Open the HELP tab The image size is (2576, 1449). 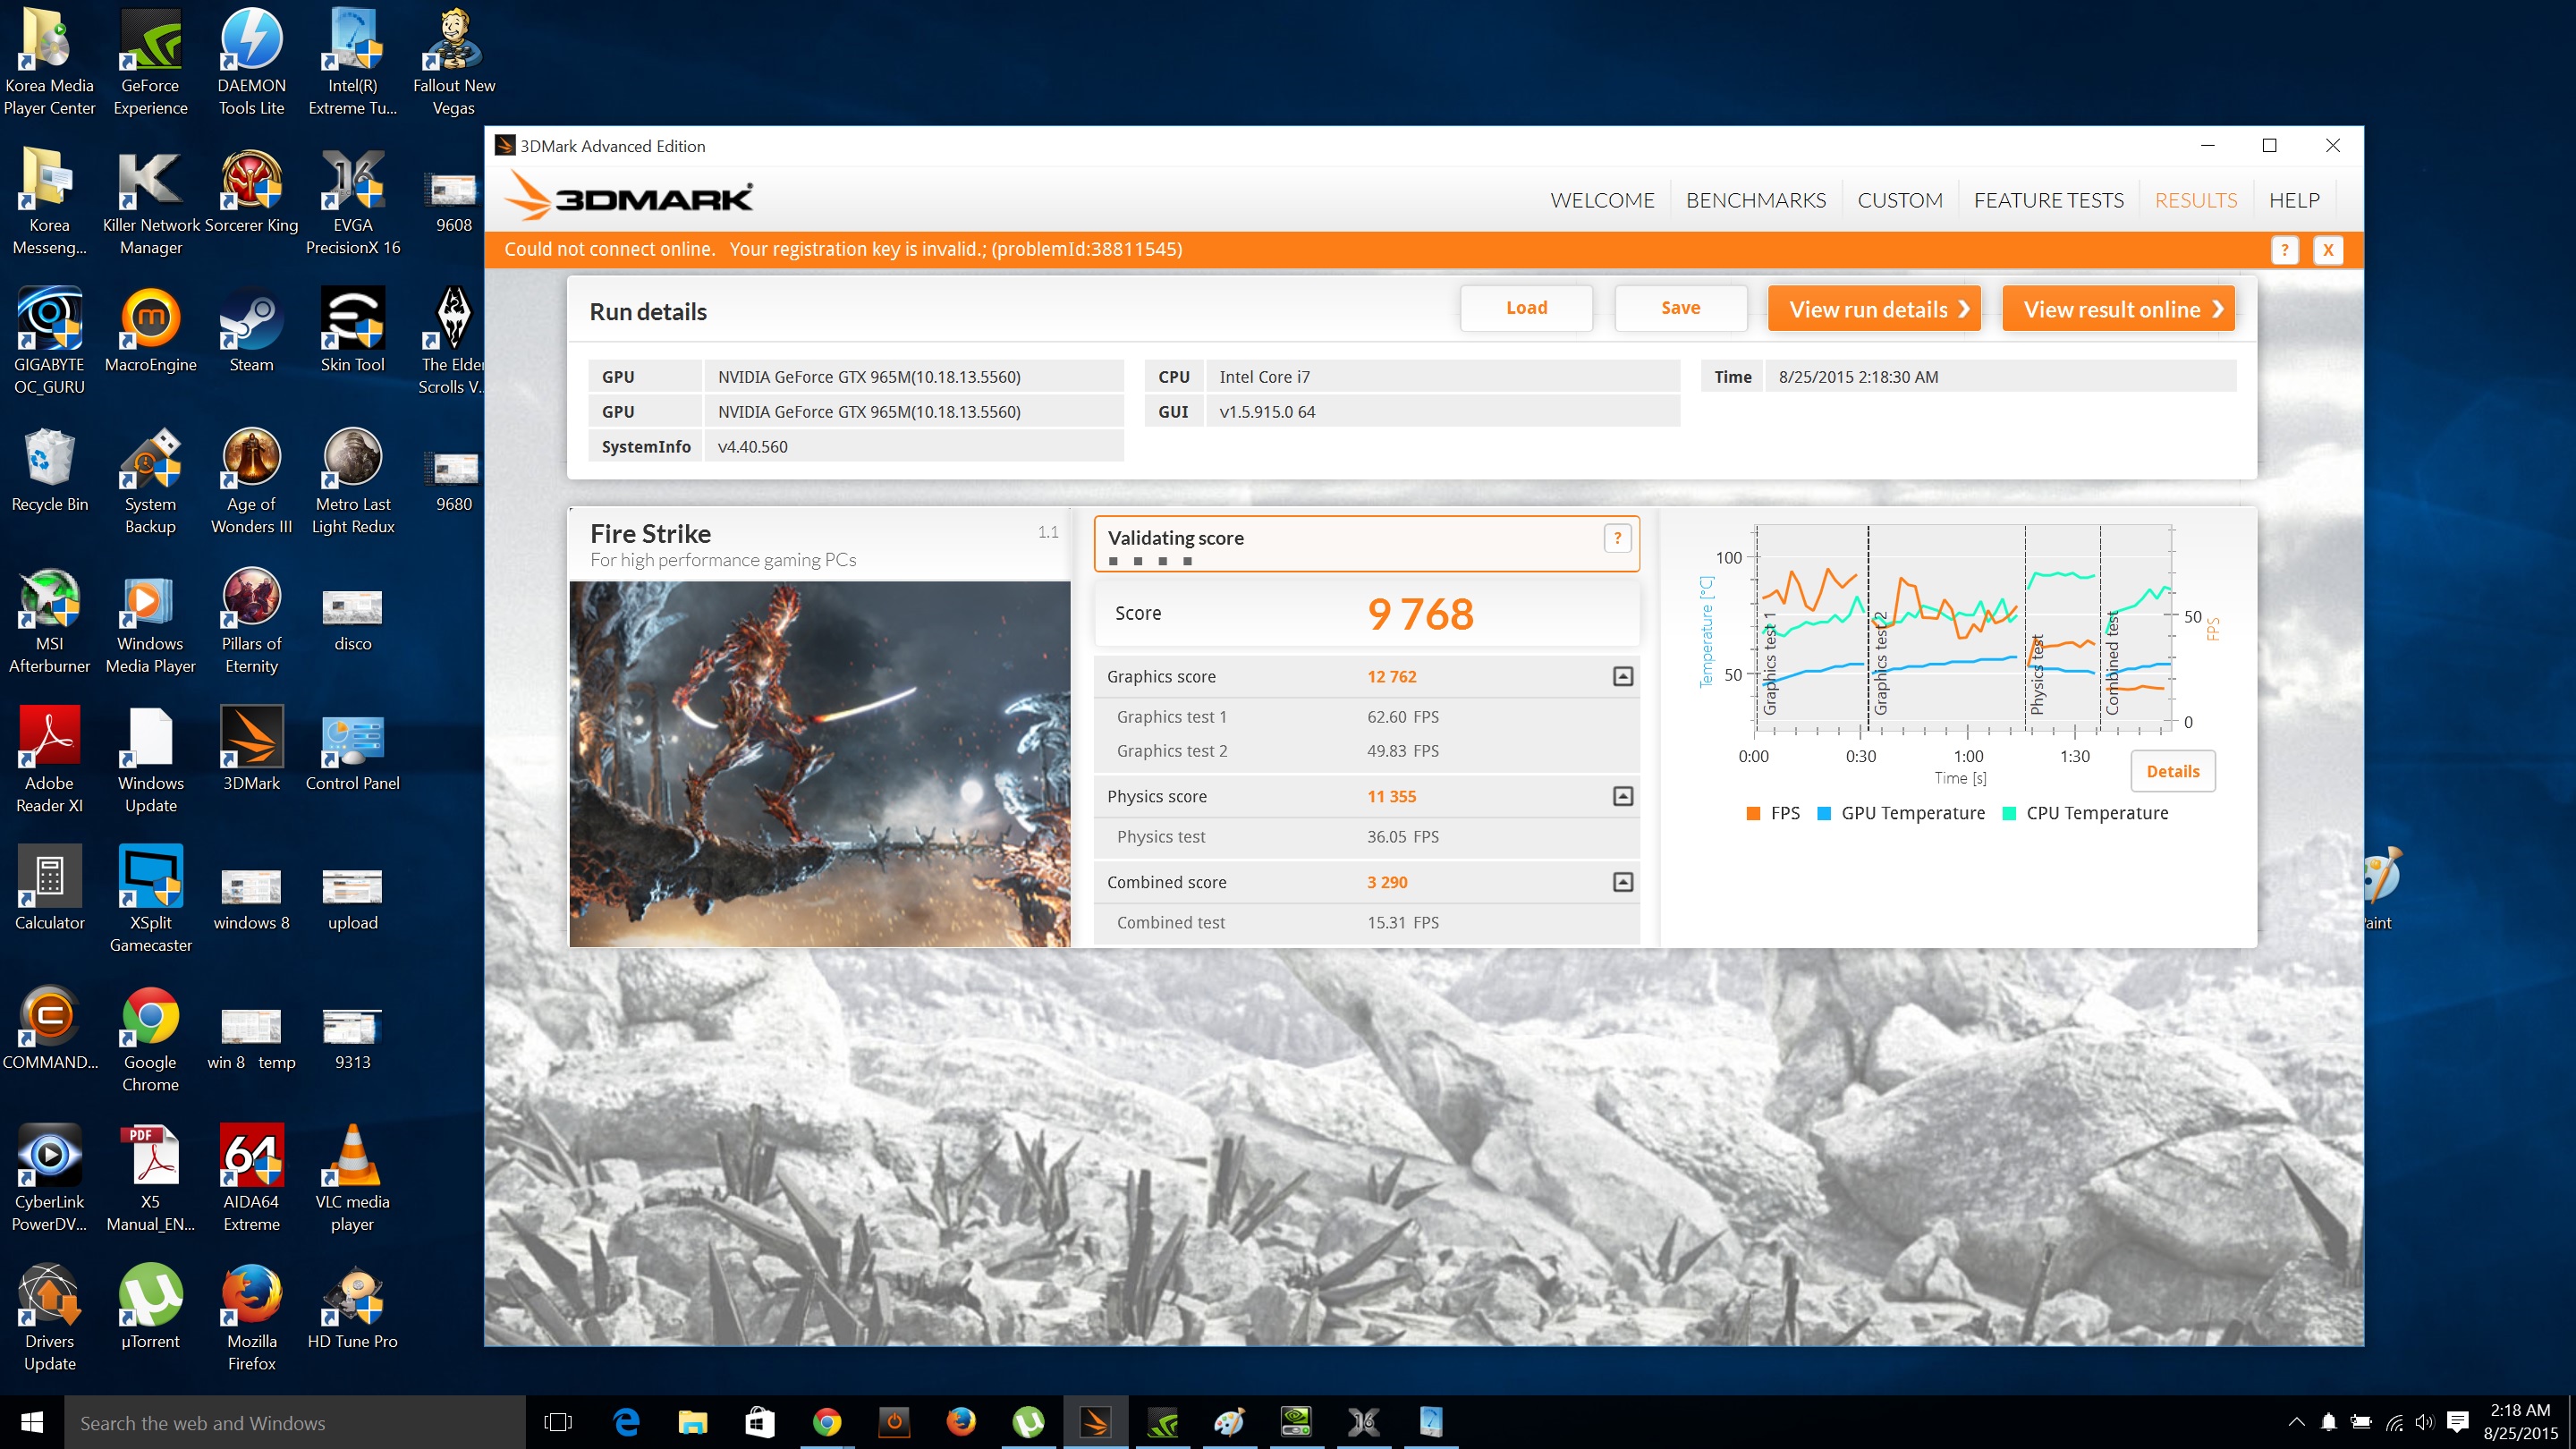click(2293, 200)
